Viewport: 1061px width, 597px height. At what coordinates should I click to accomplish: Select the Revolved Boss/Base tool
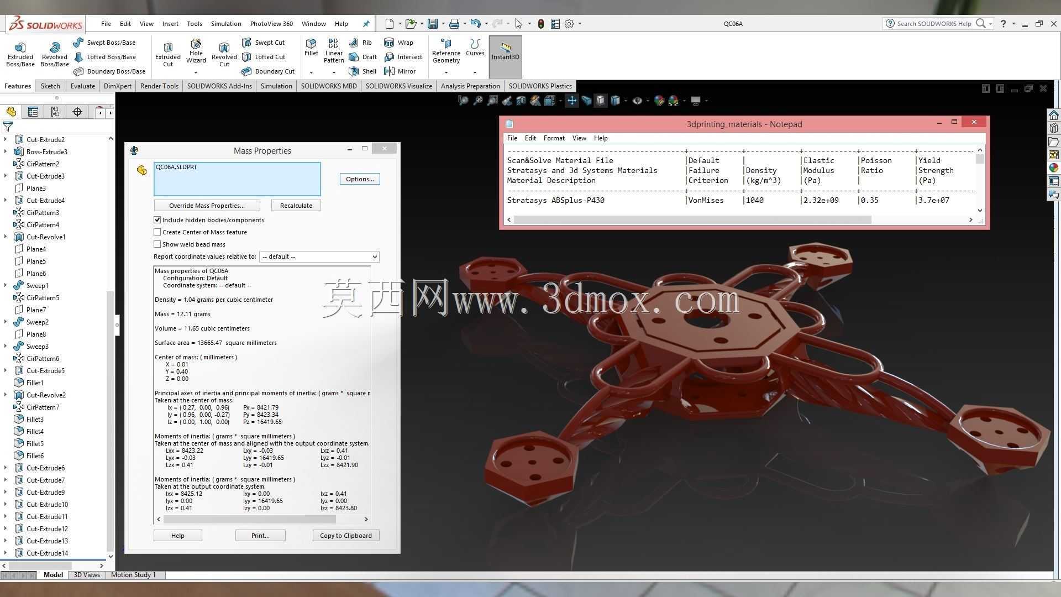pyautogui.click(x=55, y=54)
